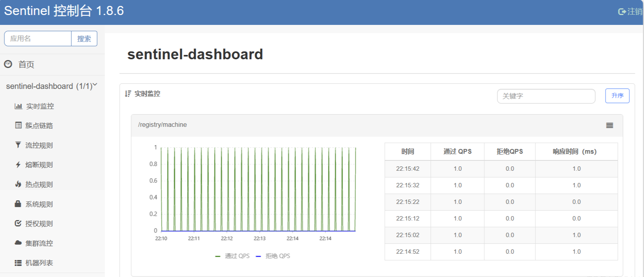Click 注销 to log out

coord(635,12)
